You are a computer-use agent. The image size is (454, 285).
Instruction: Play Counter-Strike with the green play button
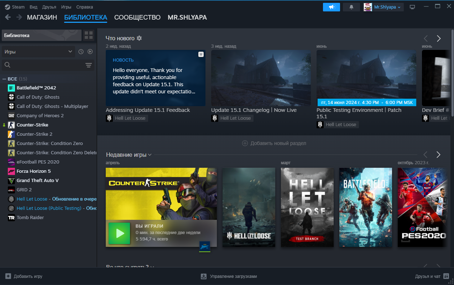(x=120, y=233)
